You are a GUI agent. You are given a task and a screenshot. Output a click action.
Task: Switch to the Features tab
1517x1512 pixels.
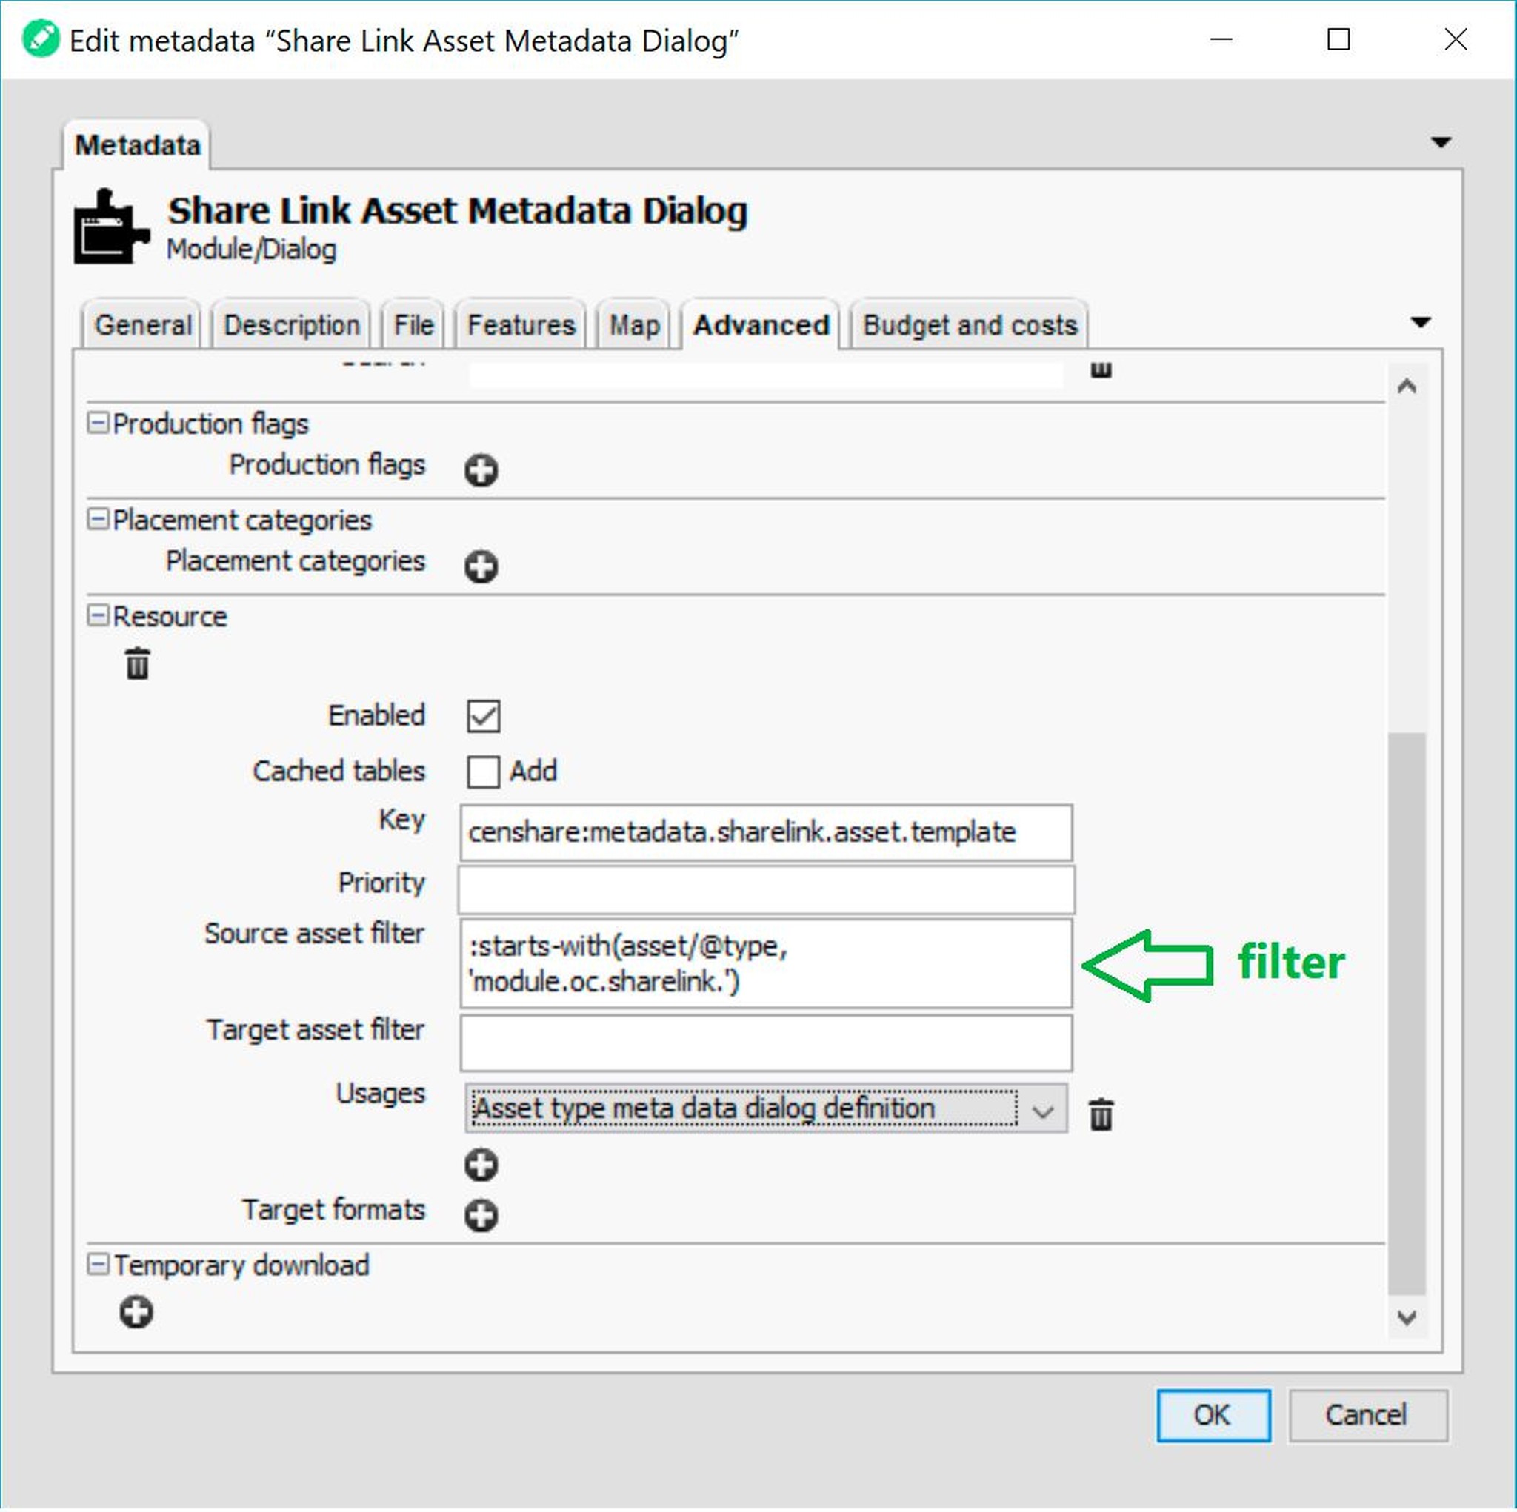coord(521,325)
